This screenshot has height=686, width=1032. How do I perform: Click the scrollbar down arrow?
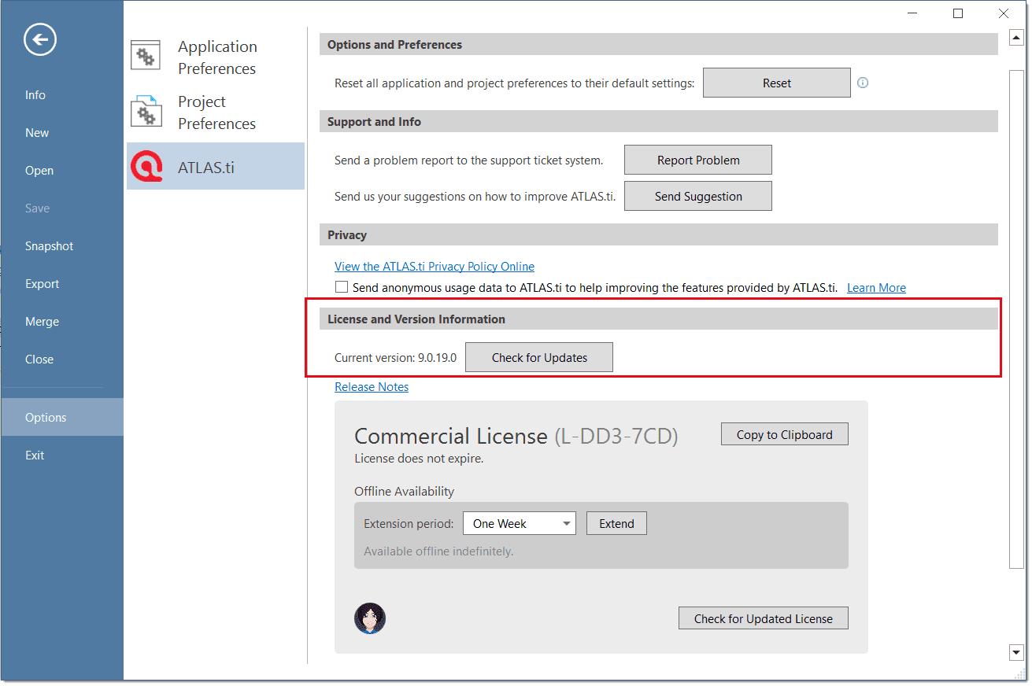(1015, 651)
